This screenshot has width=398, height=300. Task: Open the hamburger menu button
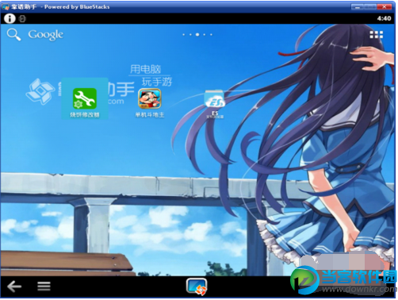(44, 287)
